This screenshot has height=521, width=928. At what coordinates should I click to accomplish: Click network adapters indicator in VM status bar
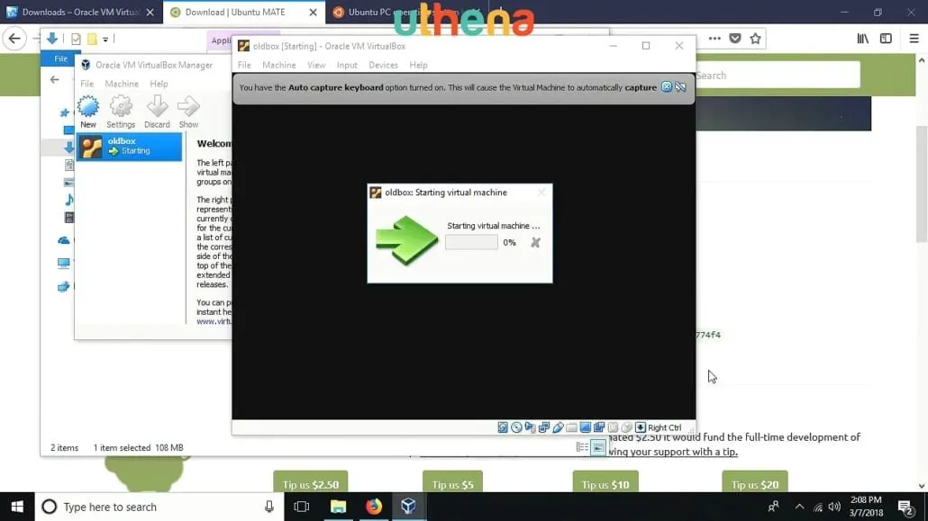coord(544,427)
